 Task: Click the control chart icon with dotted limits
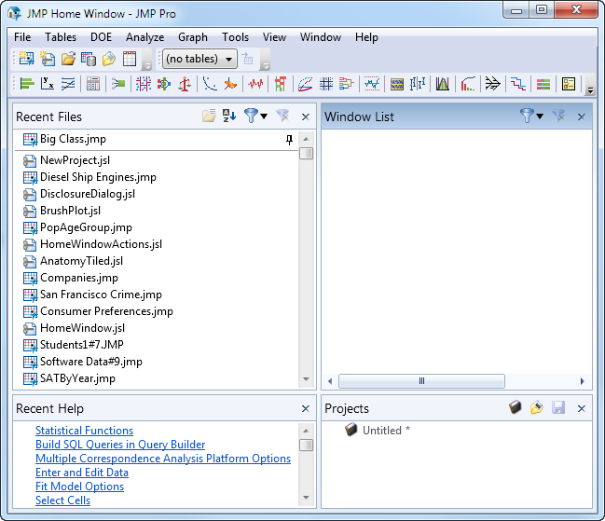point(372,83)
